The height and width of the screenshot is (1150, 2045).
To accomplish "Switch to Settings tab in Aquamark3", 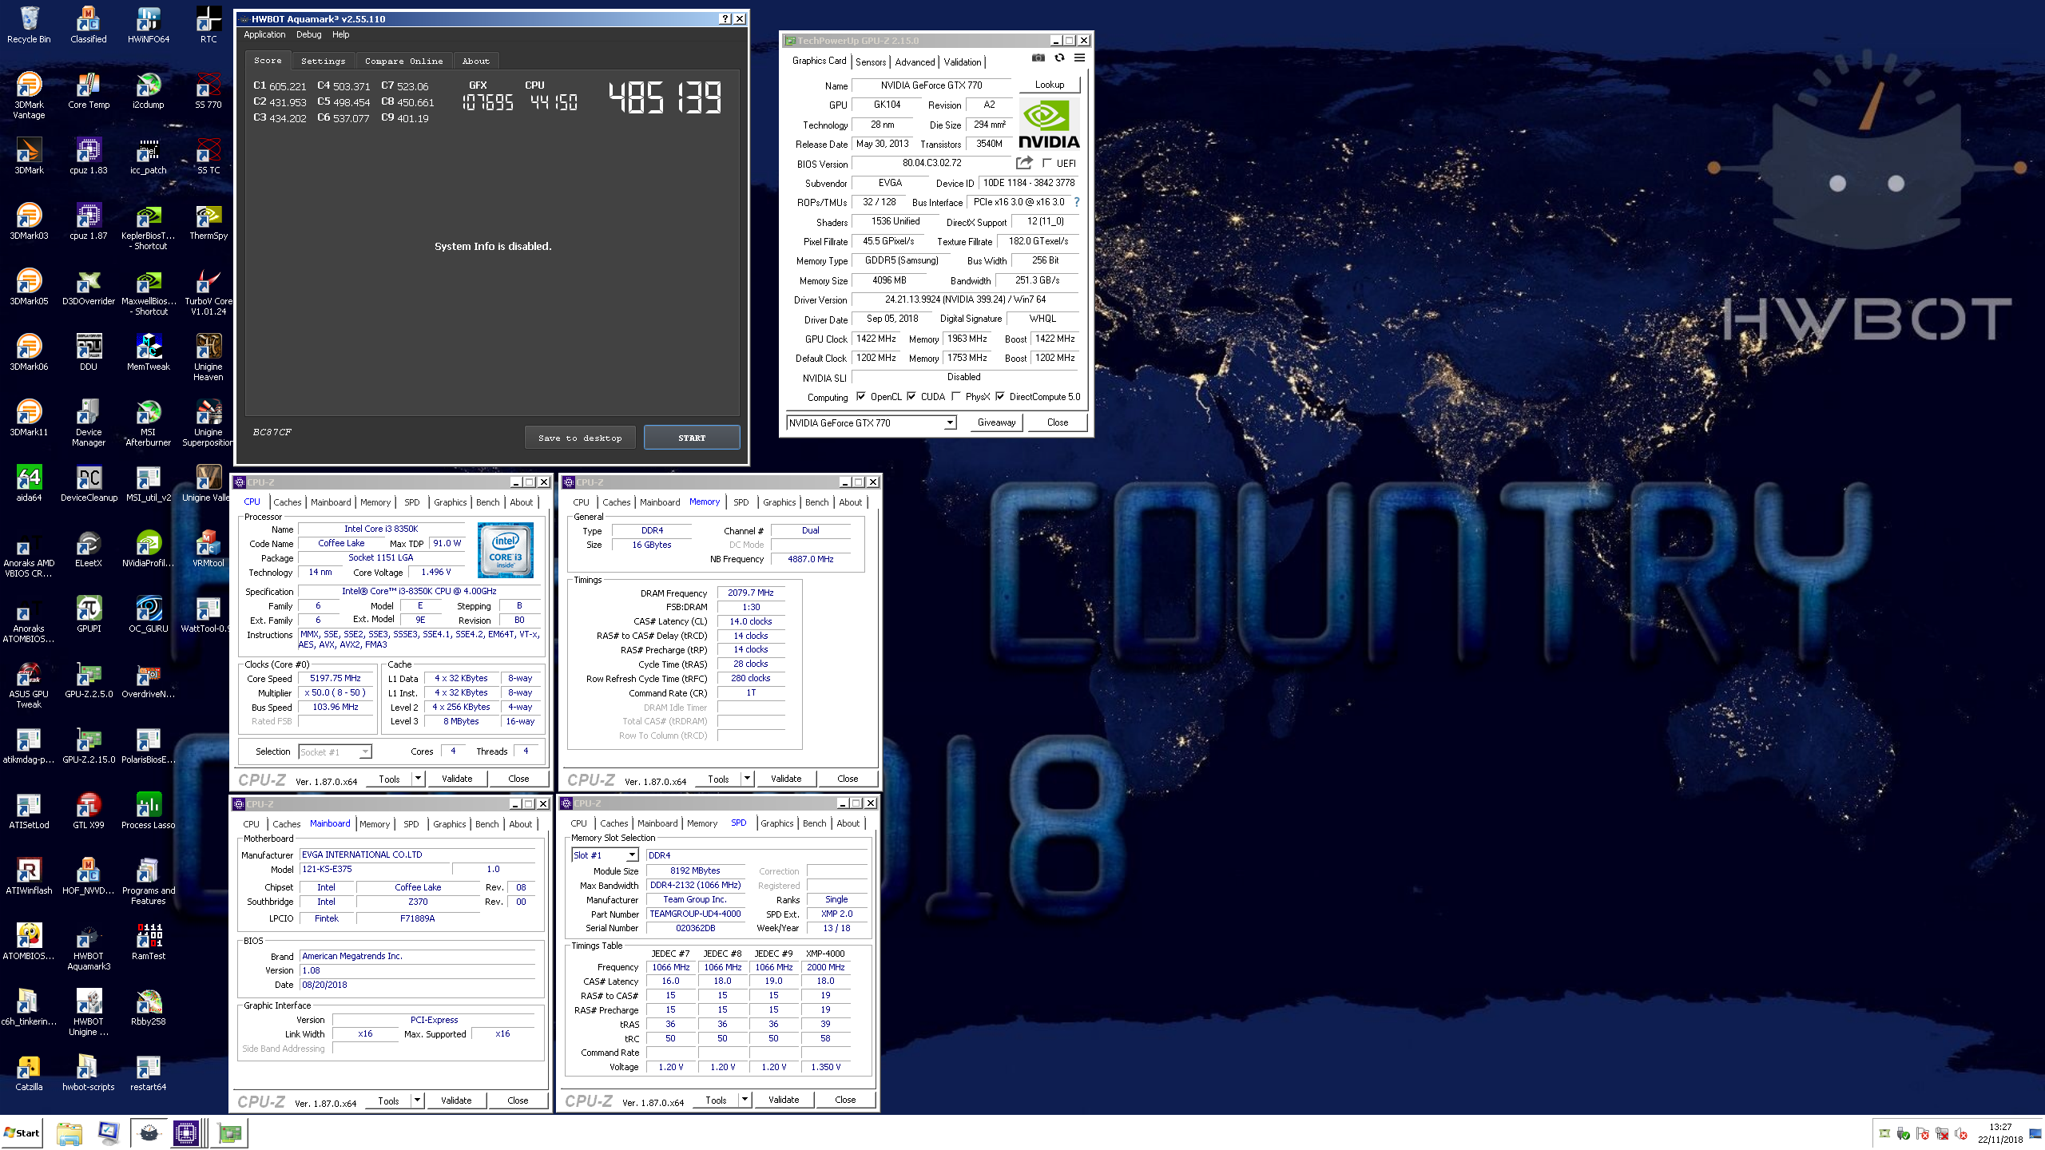I will (x=324, y=61).
